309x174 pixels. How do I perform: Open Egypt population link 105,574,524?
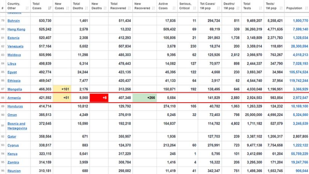299,72
